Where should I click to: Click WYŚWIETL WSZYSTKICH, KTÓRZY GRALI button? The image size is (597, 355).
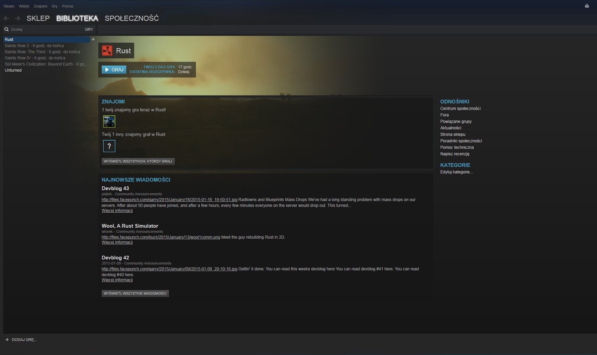138,161
